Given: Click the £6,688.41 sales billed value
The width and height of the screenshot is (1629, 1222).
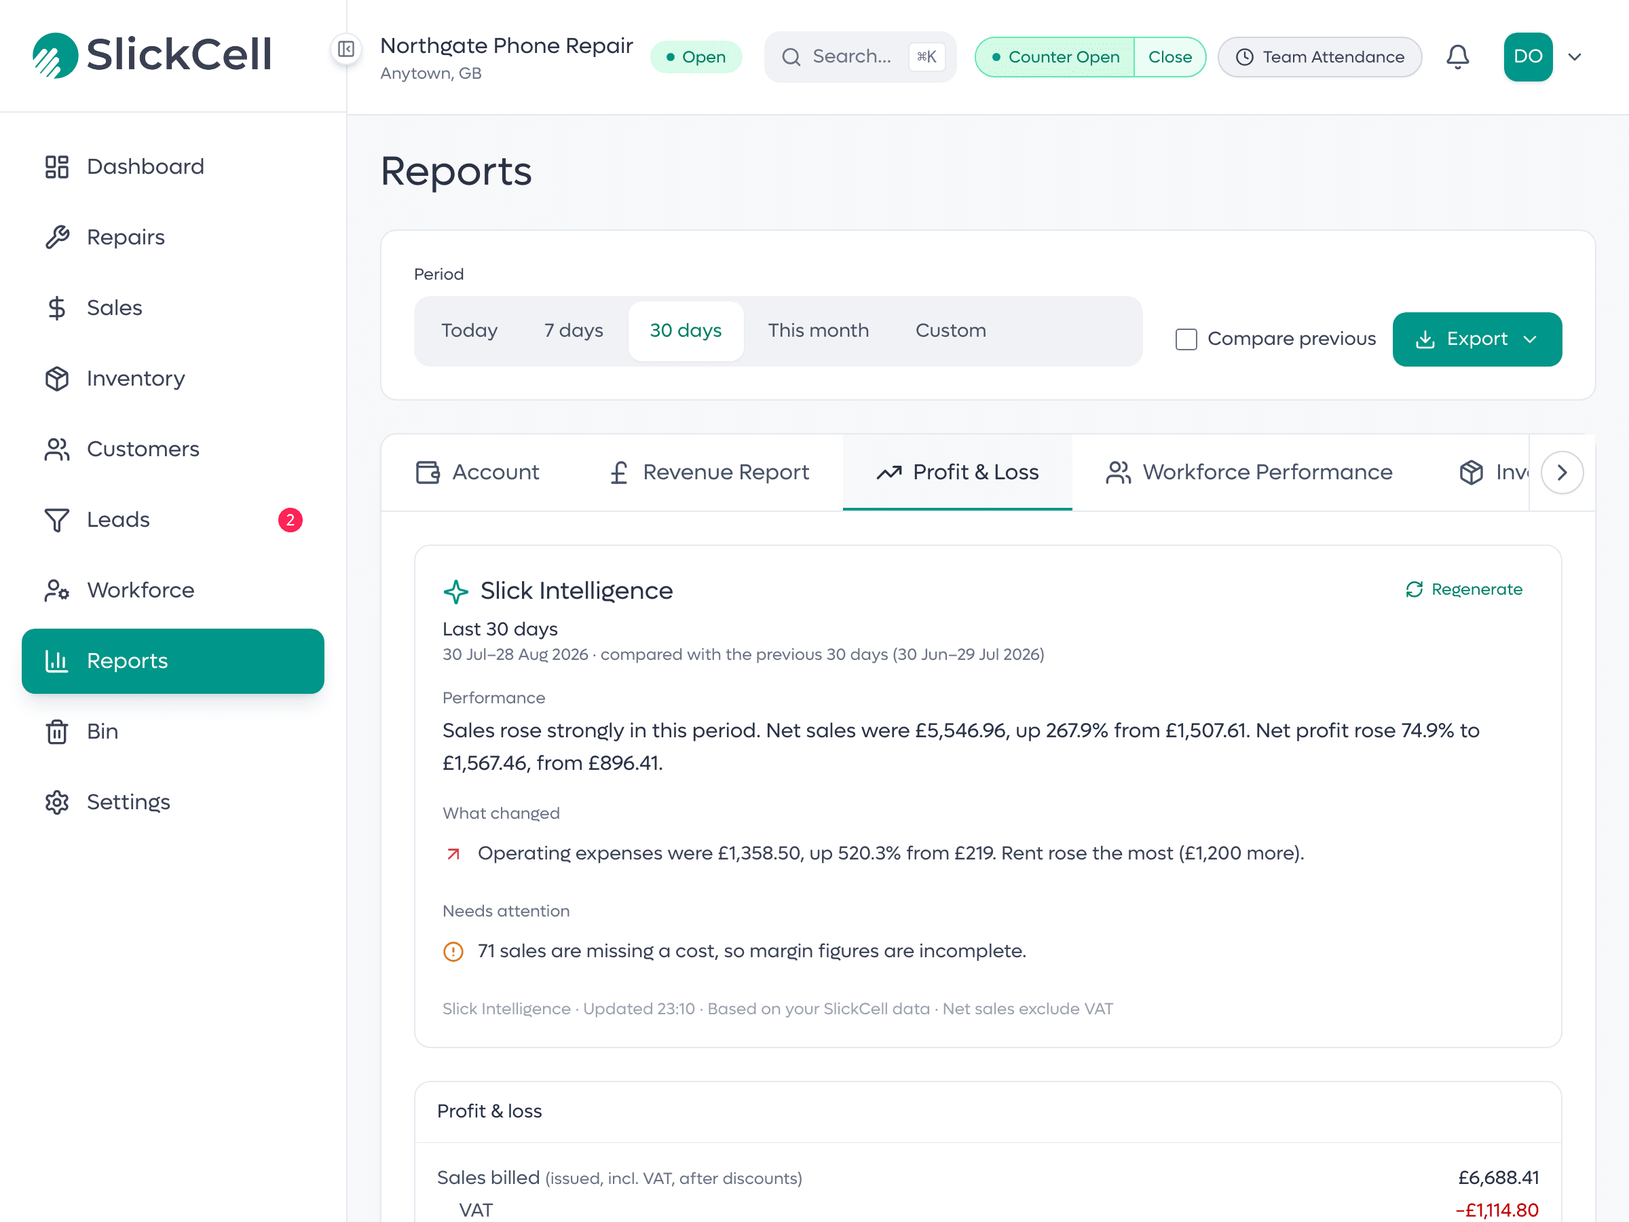Looking at the screenshot, I should click(x=1498, y=1178).
